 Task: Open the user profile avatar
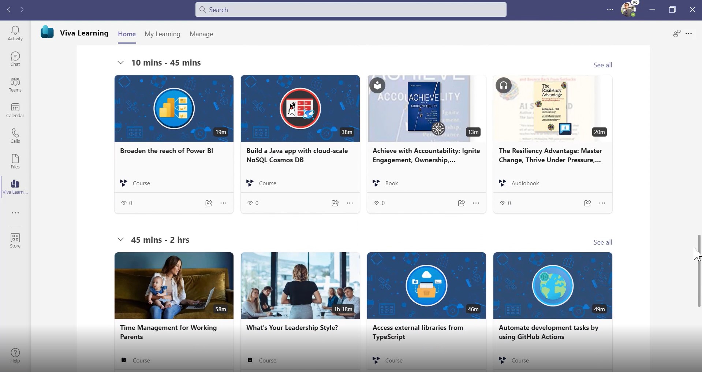(x=629, y=10)
